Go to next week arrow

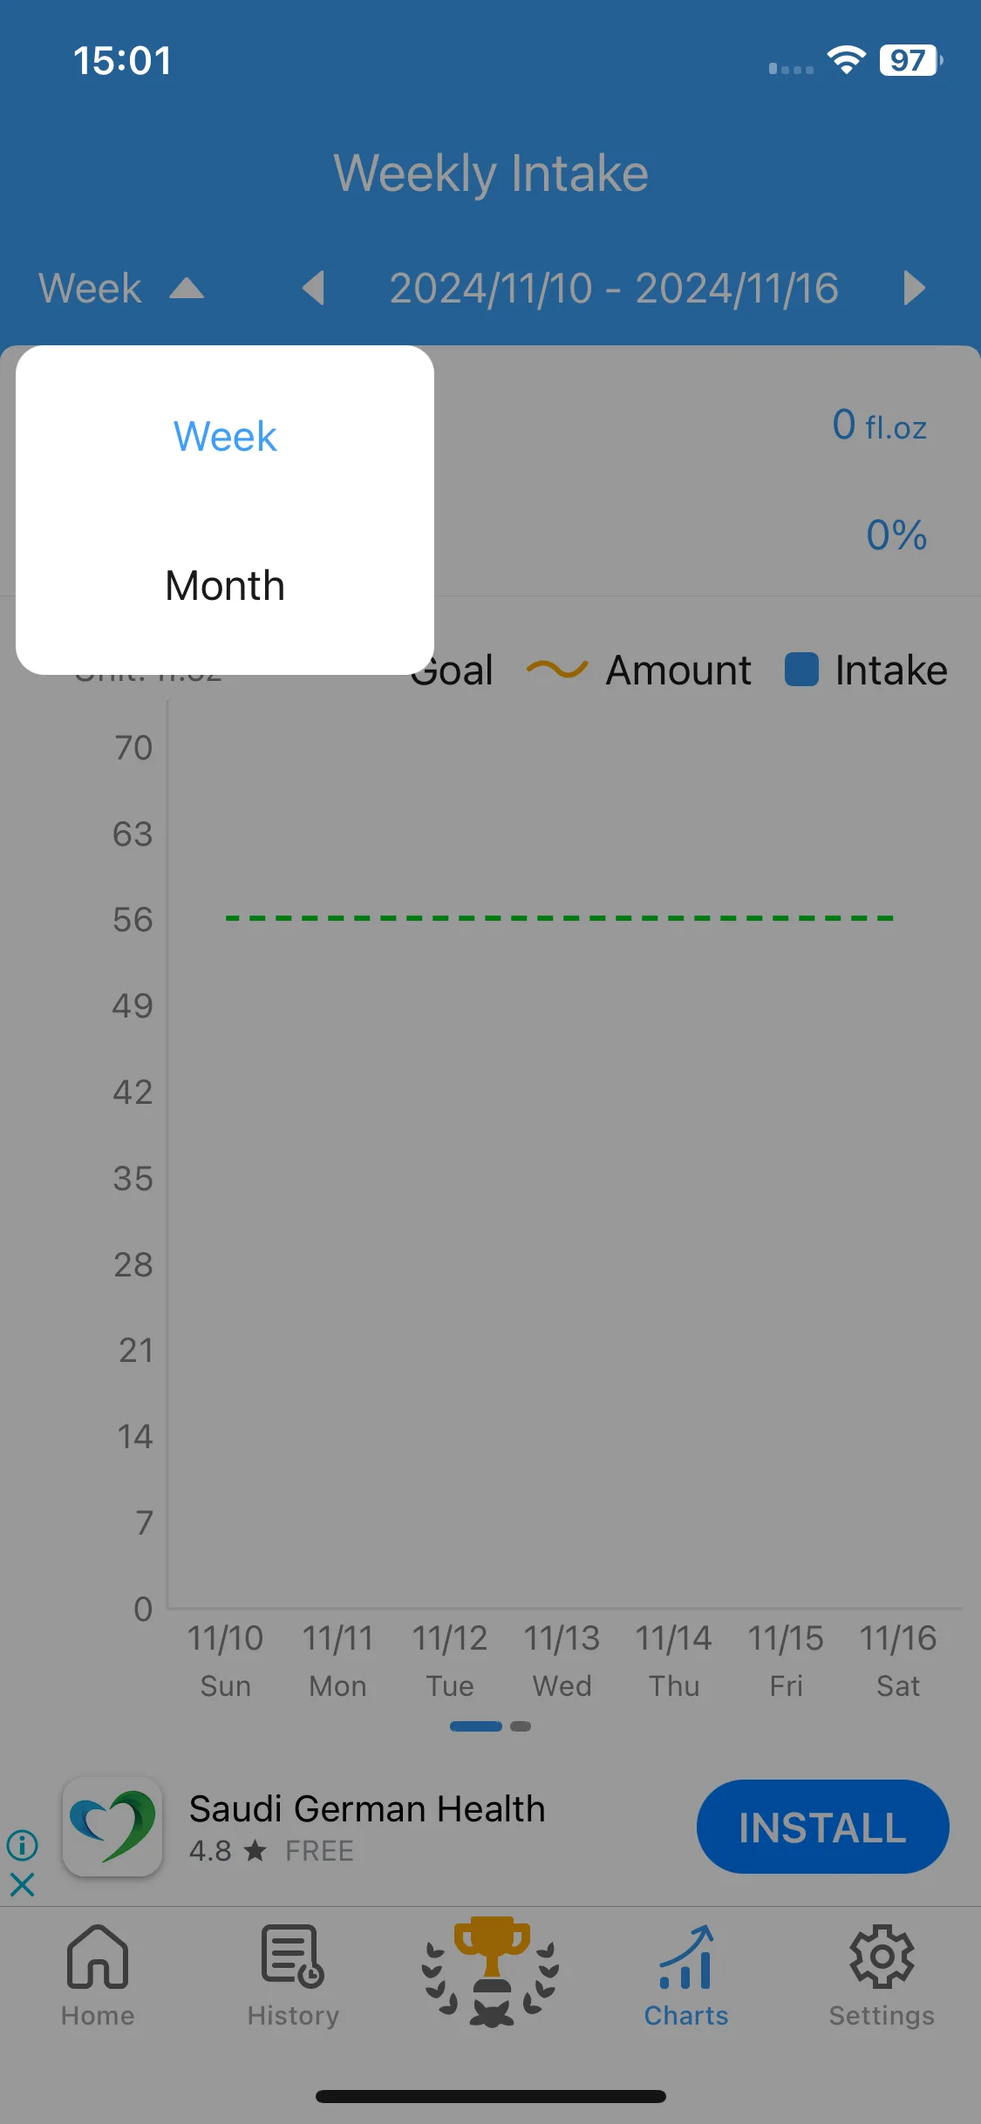point(914,288)
